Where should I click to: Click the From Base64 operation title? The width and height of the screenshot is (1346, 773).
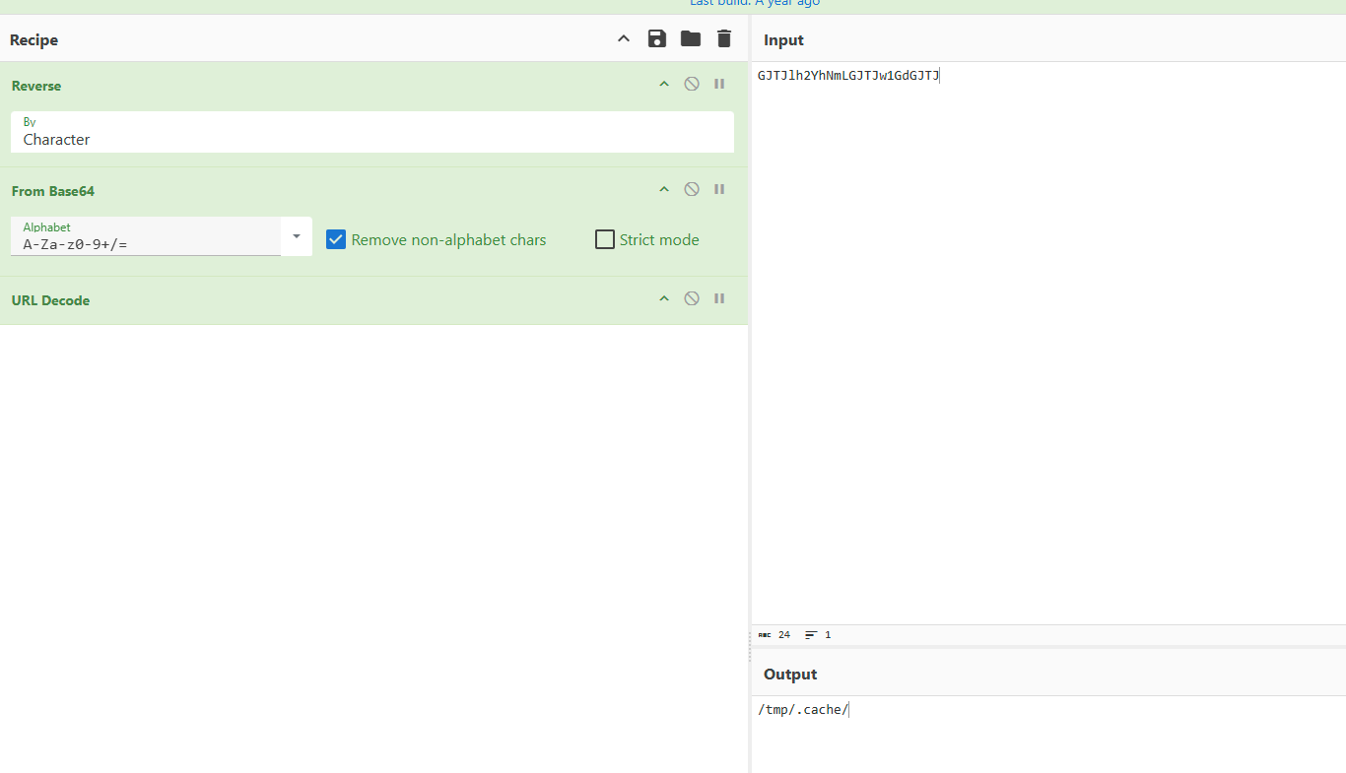click(x=53, y=191)
